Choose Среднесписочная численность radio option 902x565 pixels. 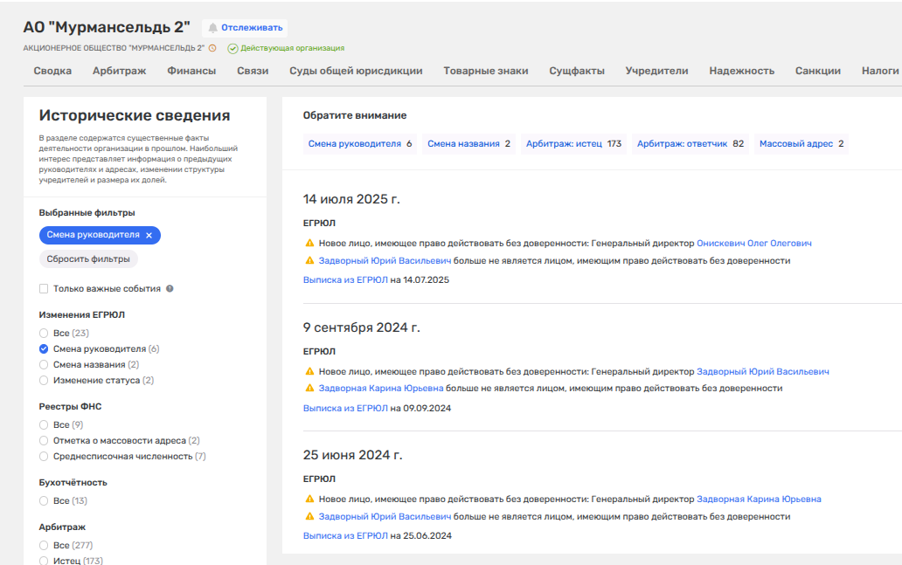pyautogui.click(x=44, y=457)
